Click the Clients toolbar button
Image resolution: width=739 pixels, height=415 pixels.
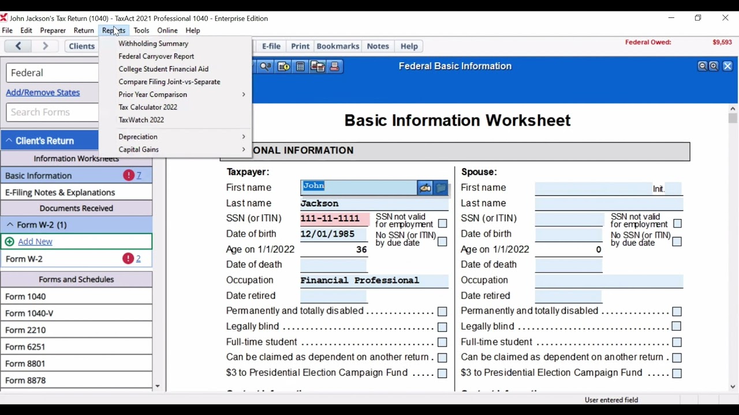pyautogui.click(x=81, y=46)
